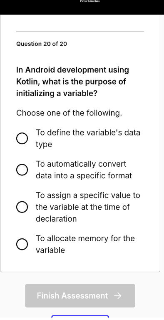Screen dimensions: 164x320
Task: Click 'initializing a variable?' line of question
Action: pos(57,94)
